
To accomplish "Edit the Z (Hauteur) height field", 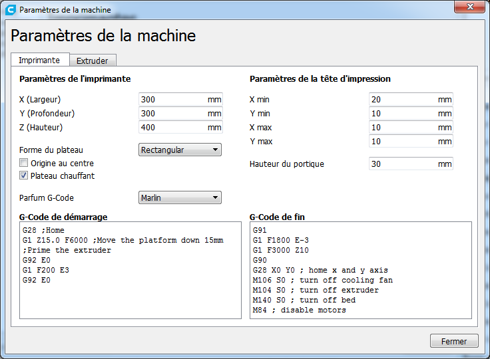I will coord(180,128).
